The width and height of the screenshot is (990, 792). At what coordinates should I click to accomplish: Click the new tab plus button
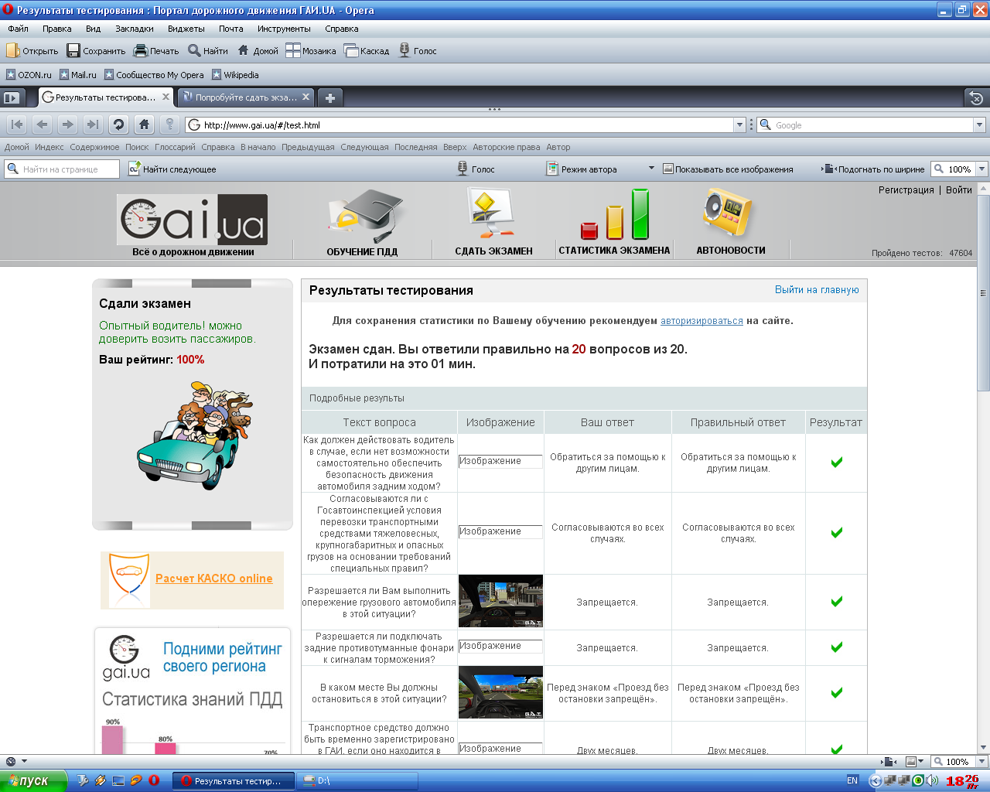[x=330, y=98]
